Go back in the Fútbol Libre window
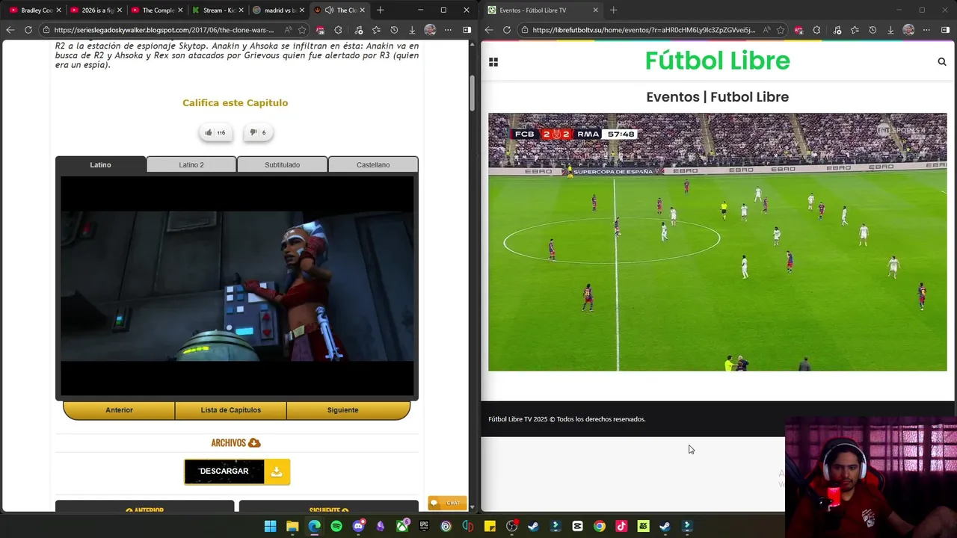 click(489, 30)
